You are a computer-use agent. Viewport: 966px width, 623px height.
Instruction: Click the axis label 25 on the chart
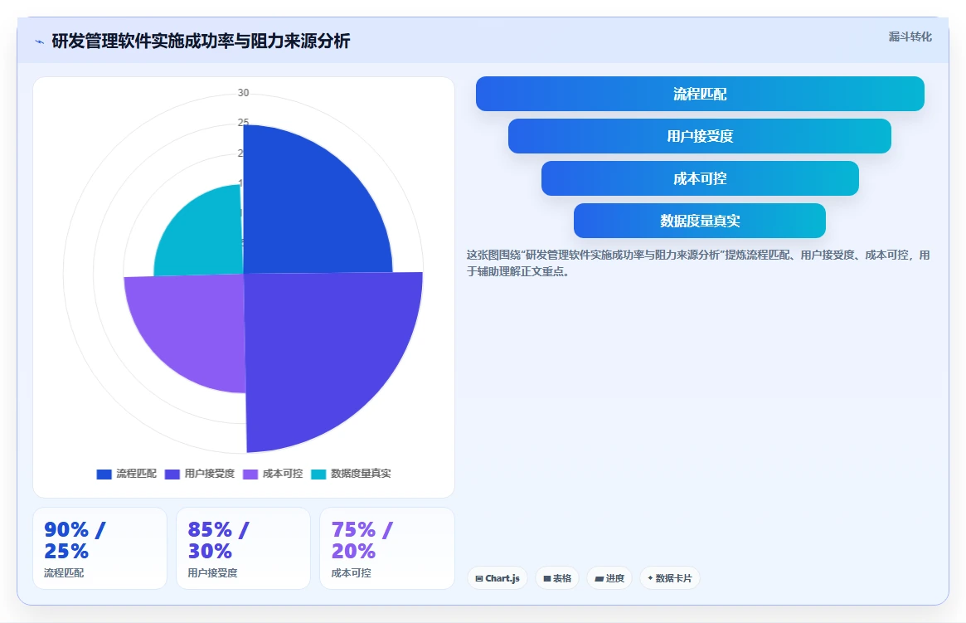[x=243, y=122]
